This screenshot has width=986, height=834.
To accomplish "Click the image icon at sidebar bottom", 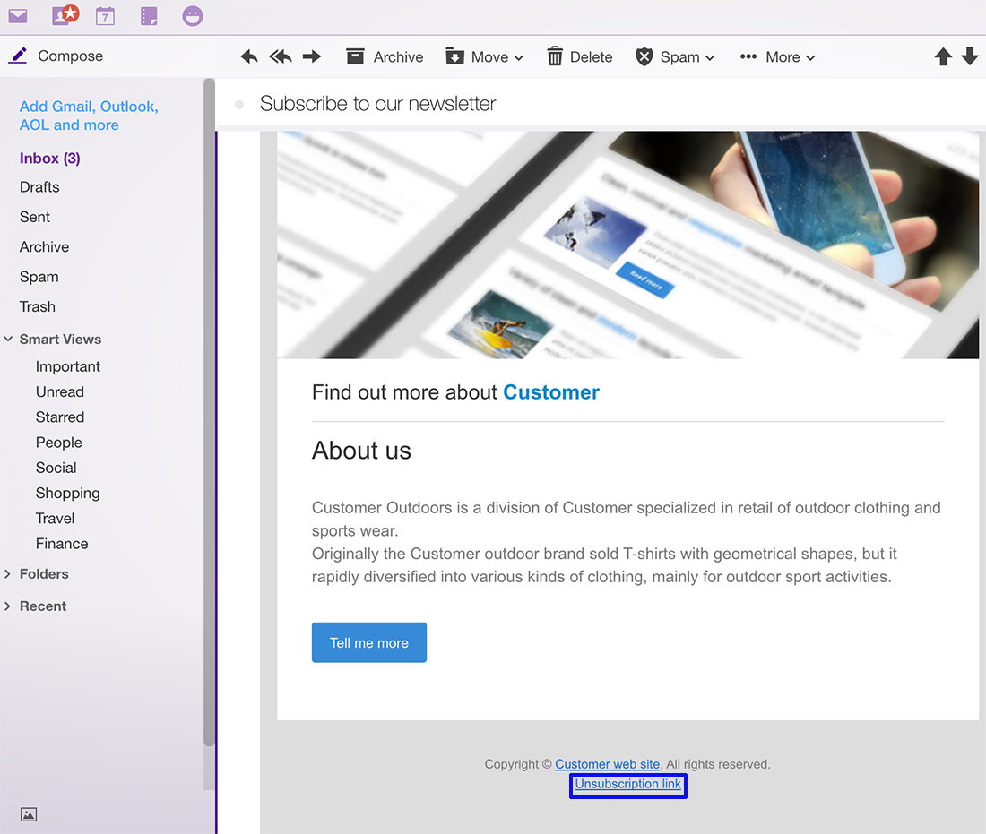I will (x=29, y=814).
